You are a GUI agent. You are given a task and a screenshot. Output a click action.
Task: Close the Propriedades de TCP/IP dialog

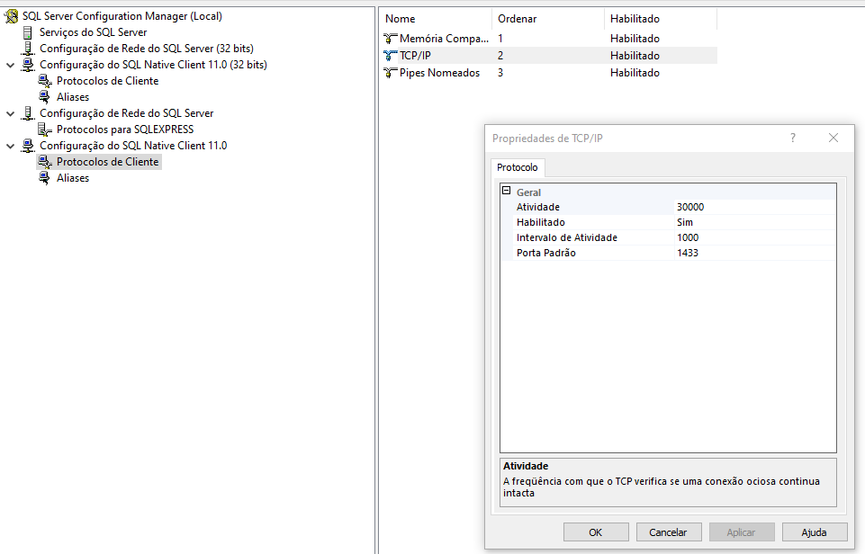833,138
